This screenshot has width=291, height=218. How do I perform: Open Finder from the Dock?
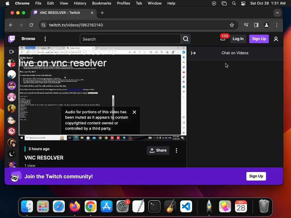click(27, 206)
